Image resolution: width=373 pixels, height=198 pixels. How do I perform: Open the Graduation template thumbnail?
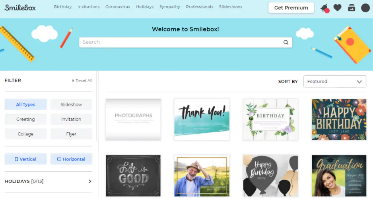(x=339, y=176)
